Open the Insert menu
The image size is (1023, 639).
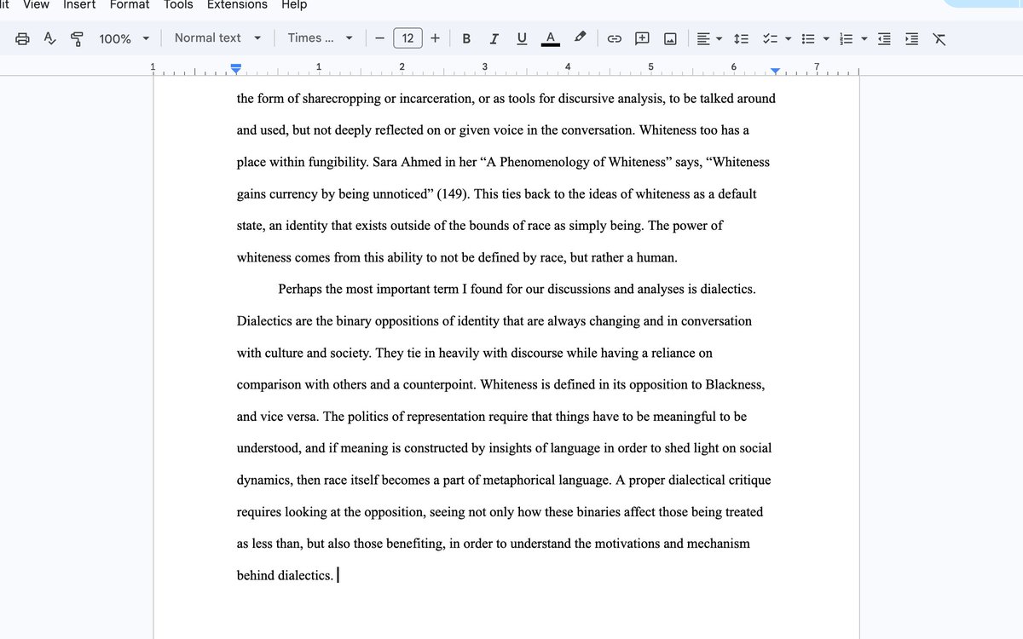click(x=79, y=5)
